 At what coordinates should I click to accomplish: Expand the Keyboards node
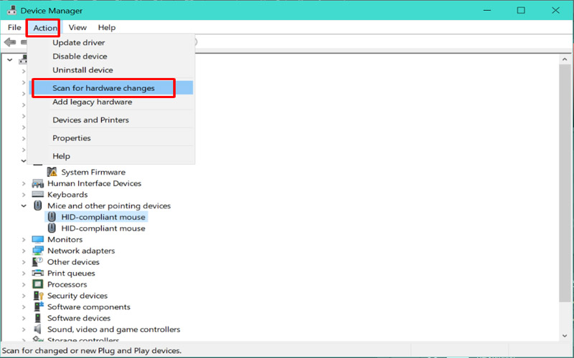coord(24,195)
